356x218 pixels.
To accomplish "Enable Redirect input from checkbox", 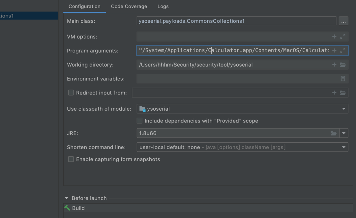I will pos(71,93).
